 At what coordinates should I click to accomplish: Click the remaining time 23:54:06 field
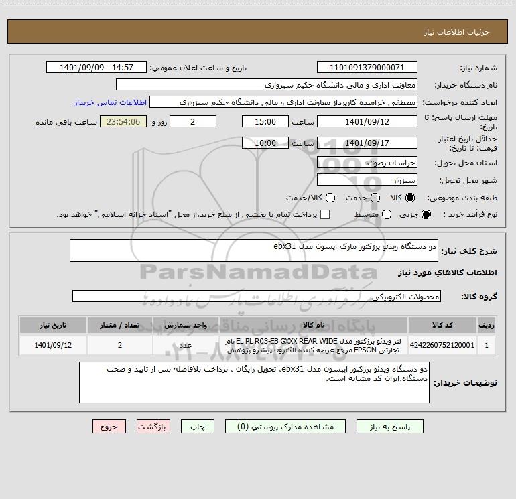tap(123, 121)
